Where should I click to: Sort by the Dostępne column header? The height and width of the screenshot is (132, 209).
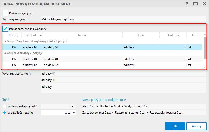point(173,35)
